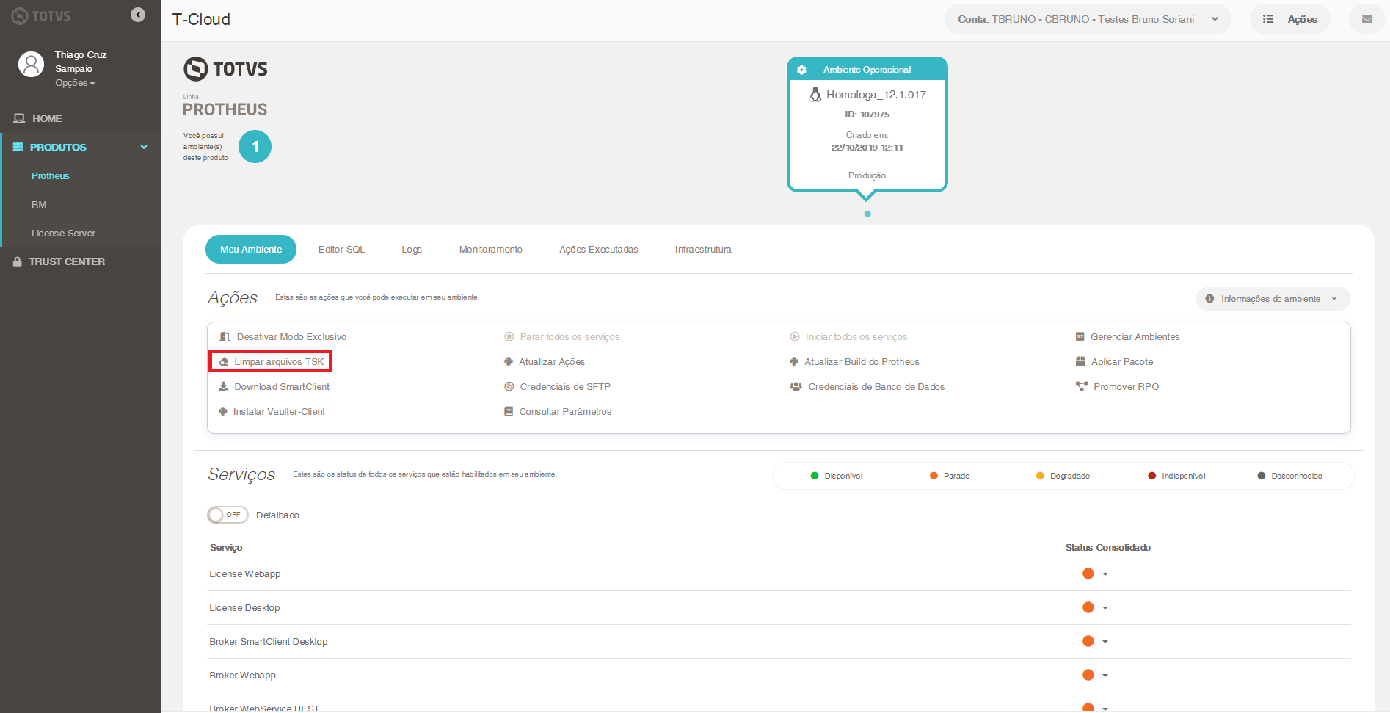This screenshot has height=713, width=1390.
Task: Click the red Indisponível legend dot
Action: pos(1152,476)
